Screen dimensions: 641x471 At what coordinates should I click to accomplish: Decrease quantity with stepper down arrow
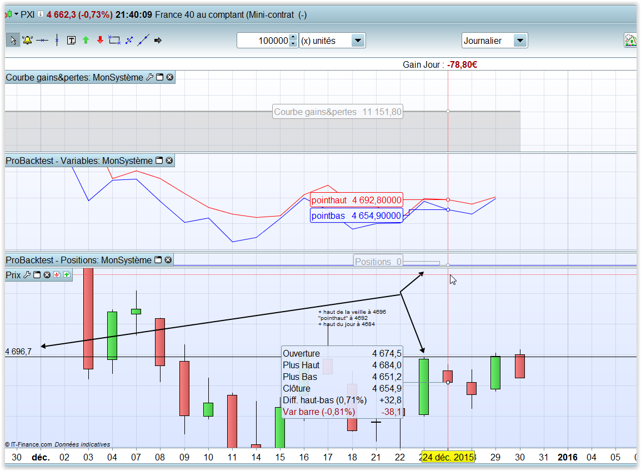click(x=293, y=44)
